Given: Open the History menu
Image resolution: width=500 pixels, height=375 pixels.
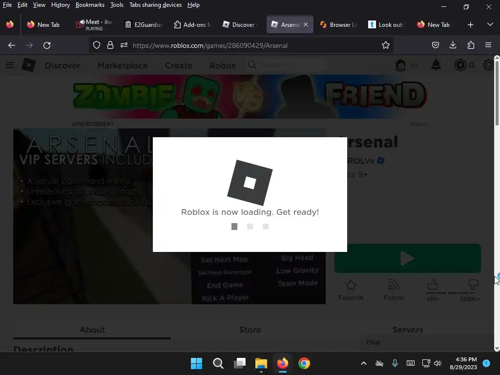Looking at the screenshot, I should [60, 5].
